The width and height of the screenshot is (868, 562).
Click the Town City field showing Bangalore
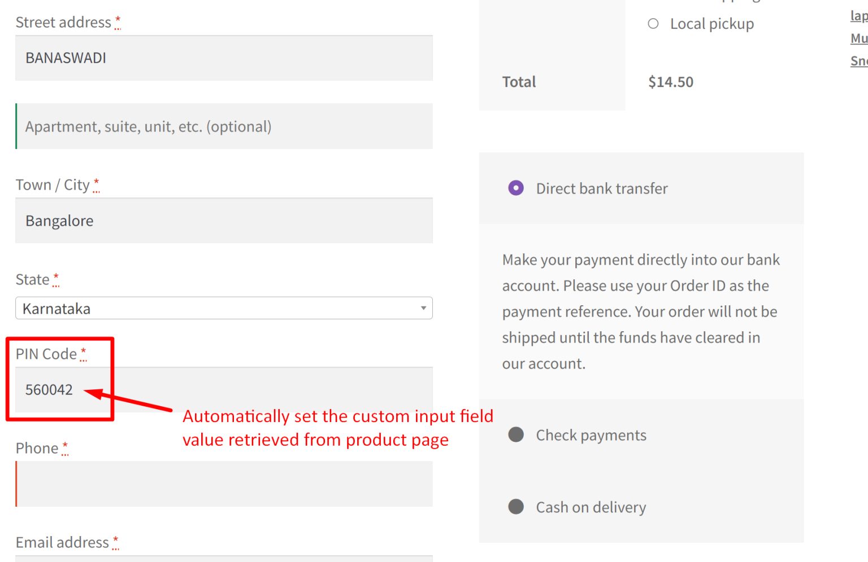(x=224, y=221)
